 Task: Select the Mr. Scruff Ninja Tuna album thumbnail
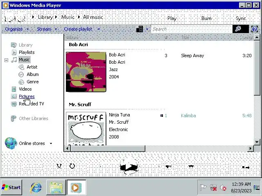coord(86,129)
